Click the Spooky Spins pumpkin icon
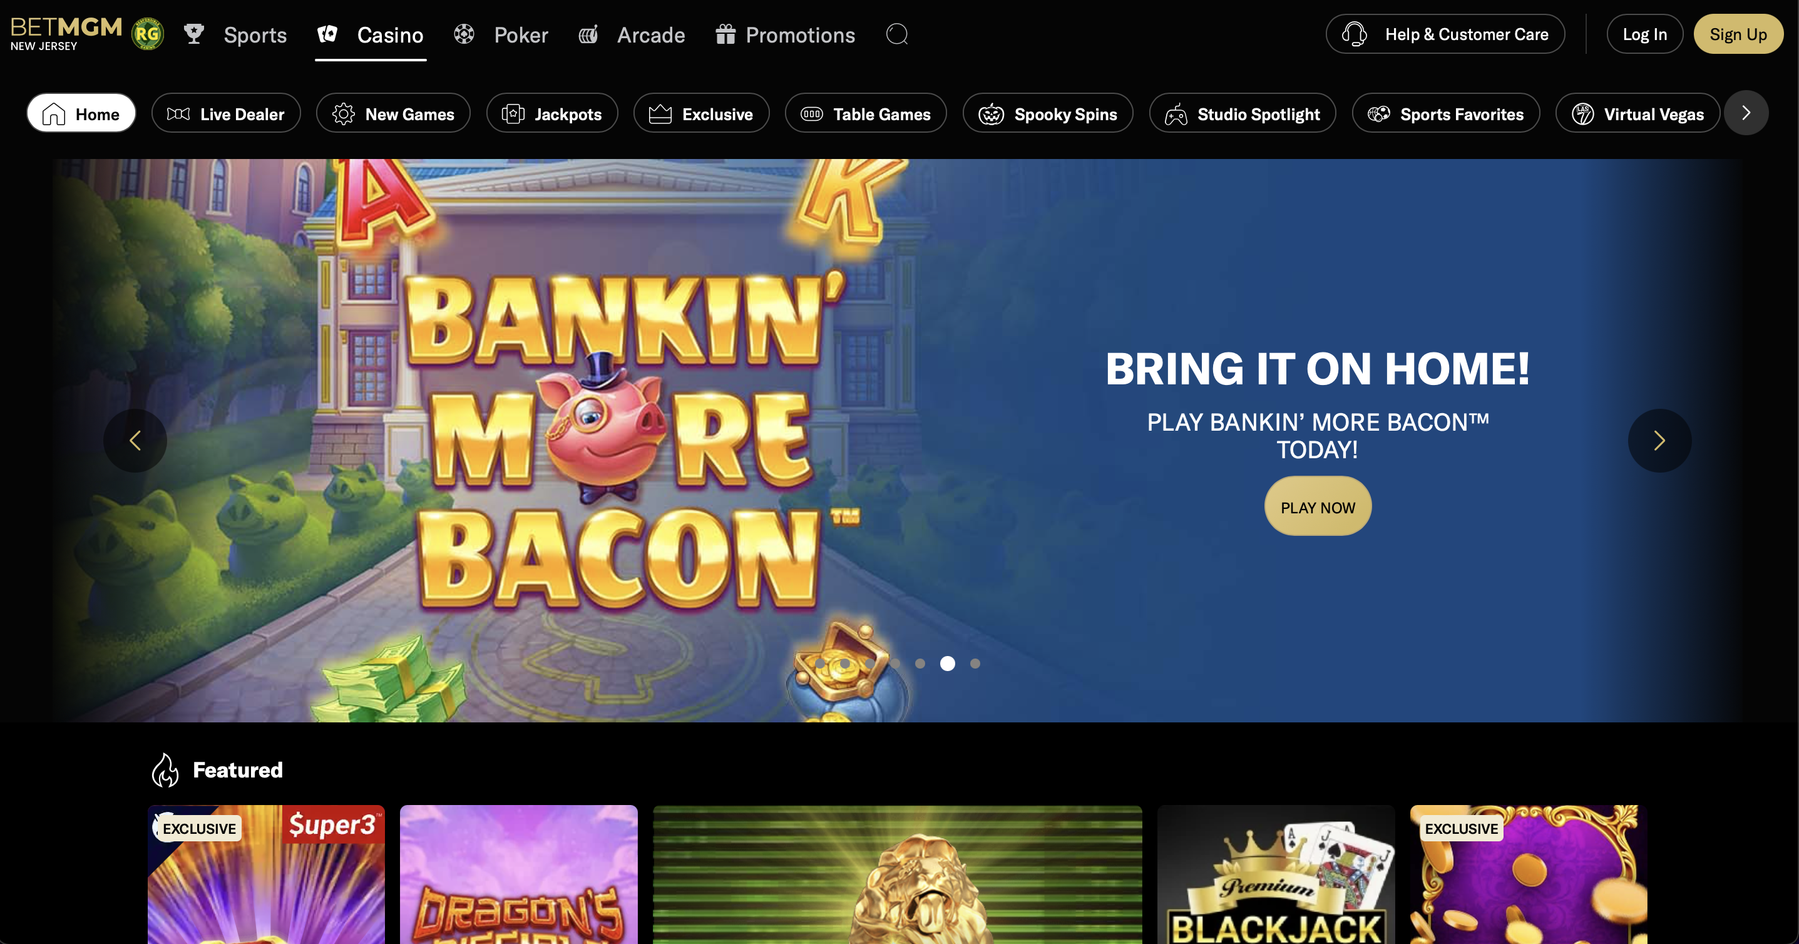Screen dimensions: 1799x944 (x=991, y=114)
